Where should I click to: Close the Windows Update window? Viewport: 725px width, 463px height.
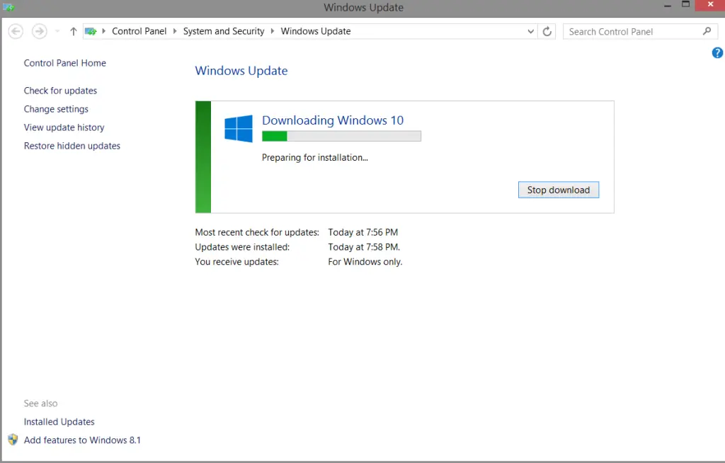click(710, 5)
